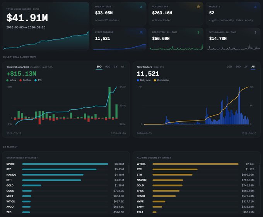Click the 'crypto · commodity · index · equity' caption

(x=231, y=20)
